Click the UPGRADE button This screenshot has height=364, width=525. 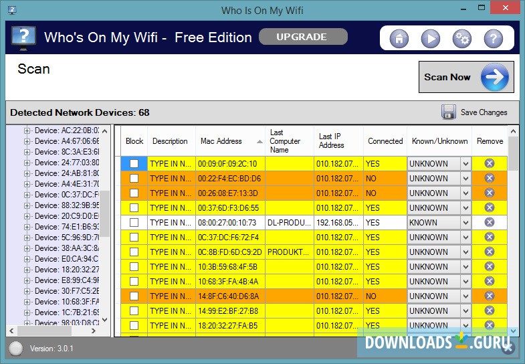click(303, 37)
